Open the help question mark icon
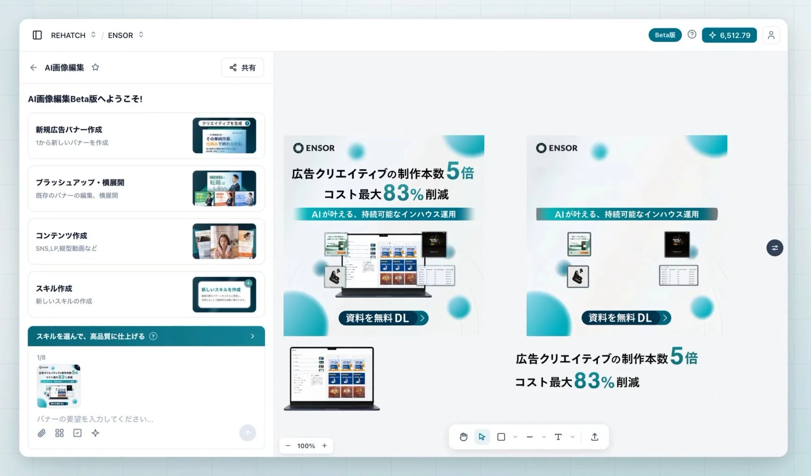811x476 pixels. pos(692,35)
